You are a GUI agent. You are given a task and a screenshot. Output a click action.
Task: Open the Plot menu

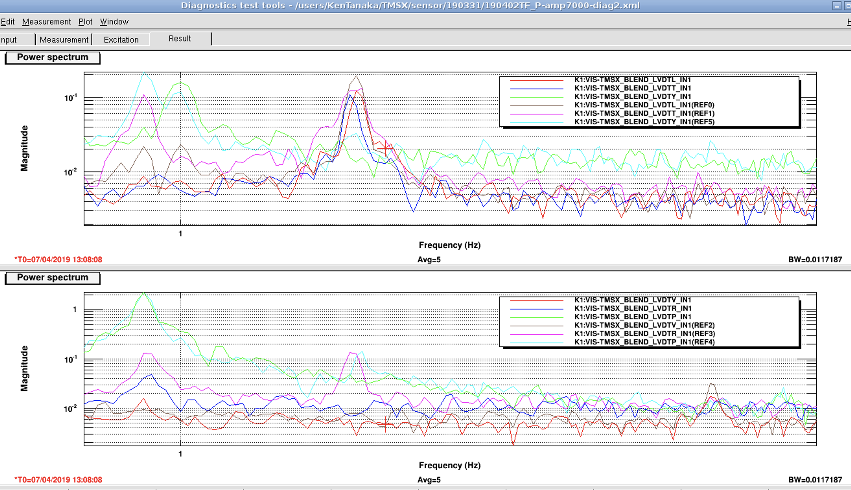coord(85,22)
